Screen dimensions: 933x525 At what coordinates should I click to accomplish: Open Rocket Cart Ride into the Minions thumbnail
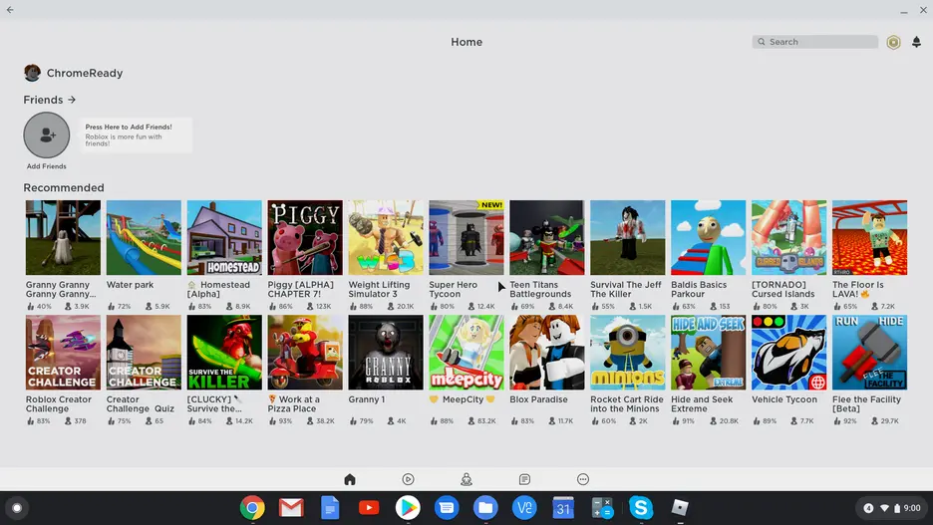628,353
